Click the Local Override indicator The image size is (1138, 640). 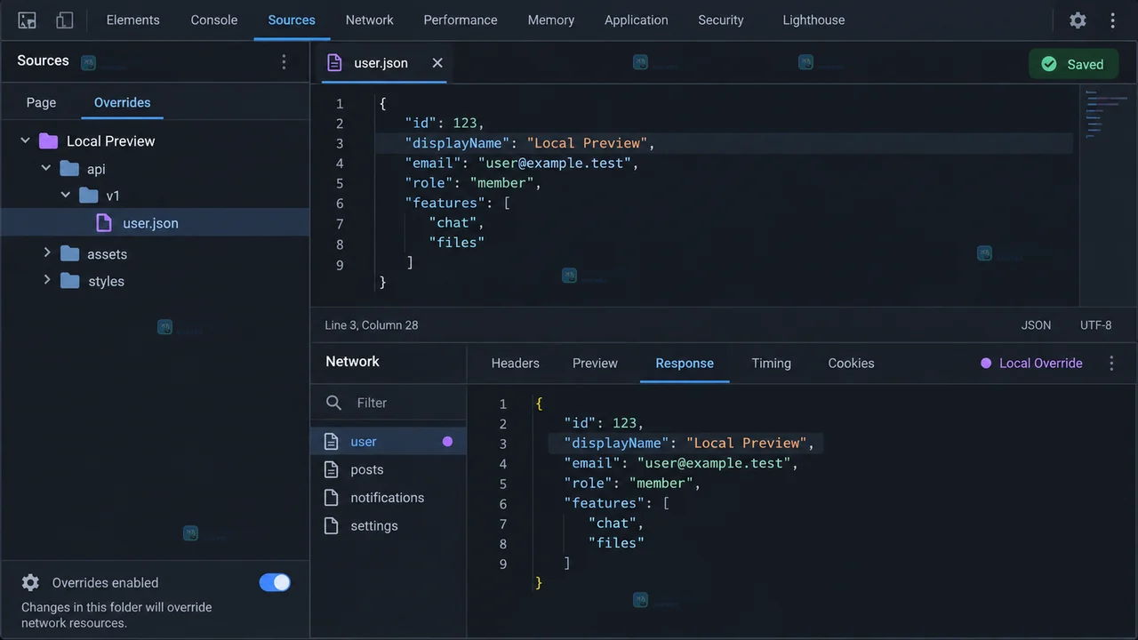coord(1031,363)
